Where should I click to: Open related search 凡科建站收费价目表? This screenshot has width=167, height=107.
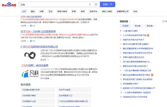(38, 90)
